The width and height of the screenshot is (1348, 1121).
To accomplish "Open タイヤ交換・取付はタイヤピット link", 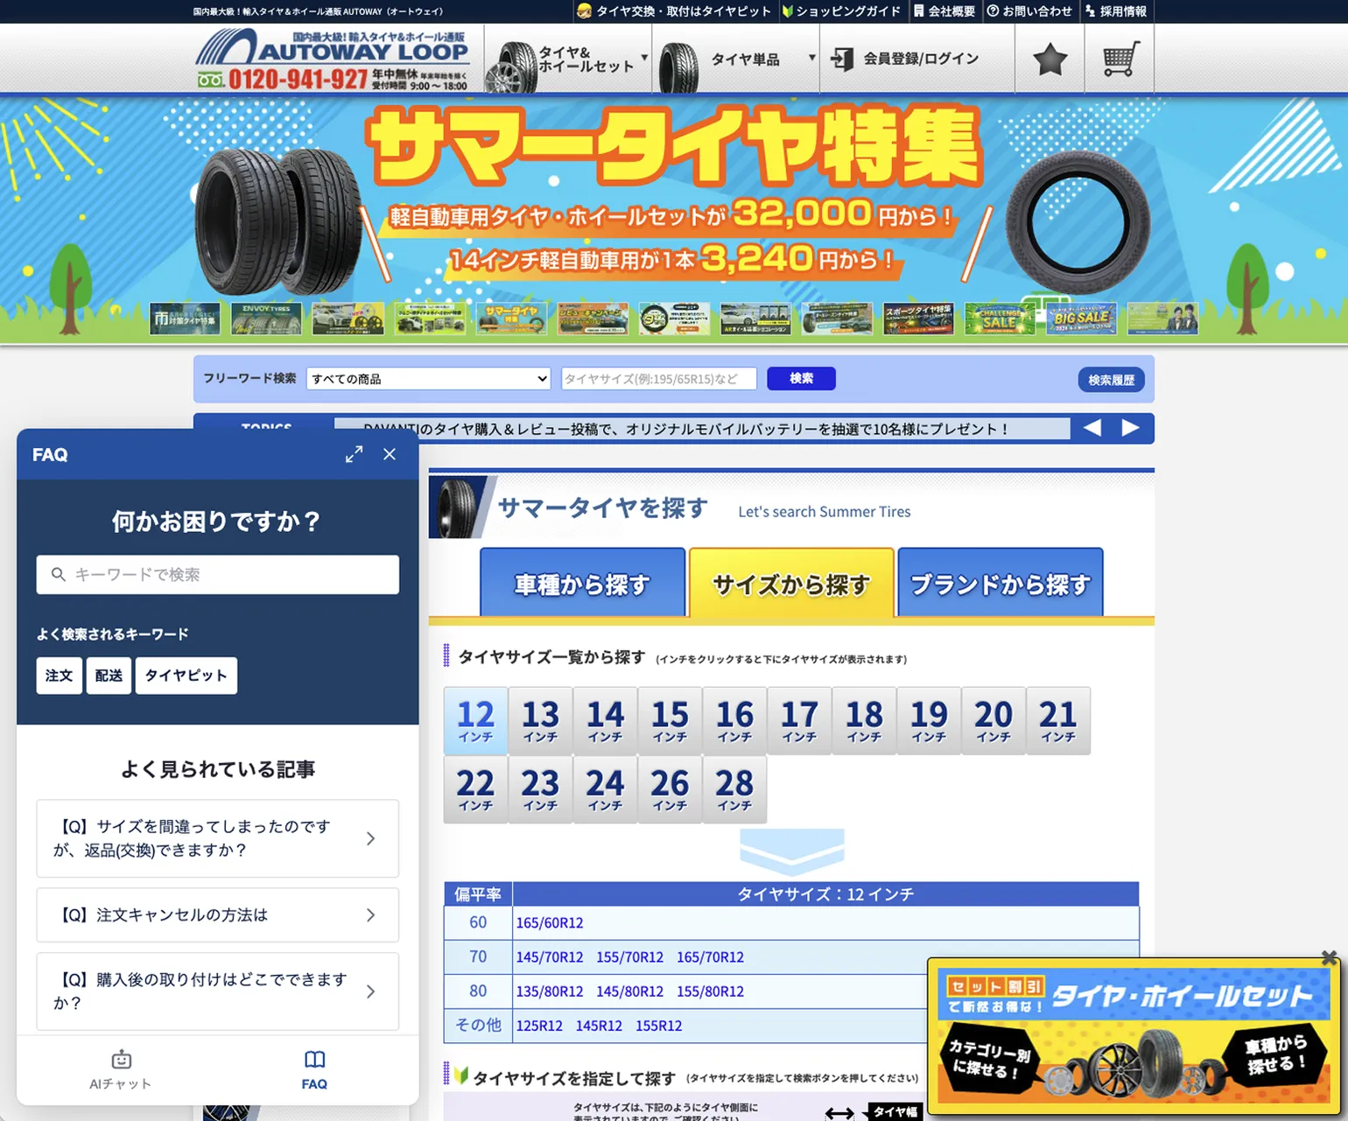I will point(674,11).
